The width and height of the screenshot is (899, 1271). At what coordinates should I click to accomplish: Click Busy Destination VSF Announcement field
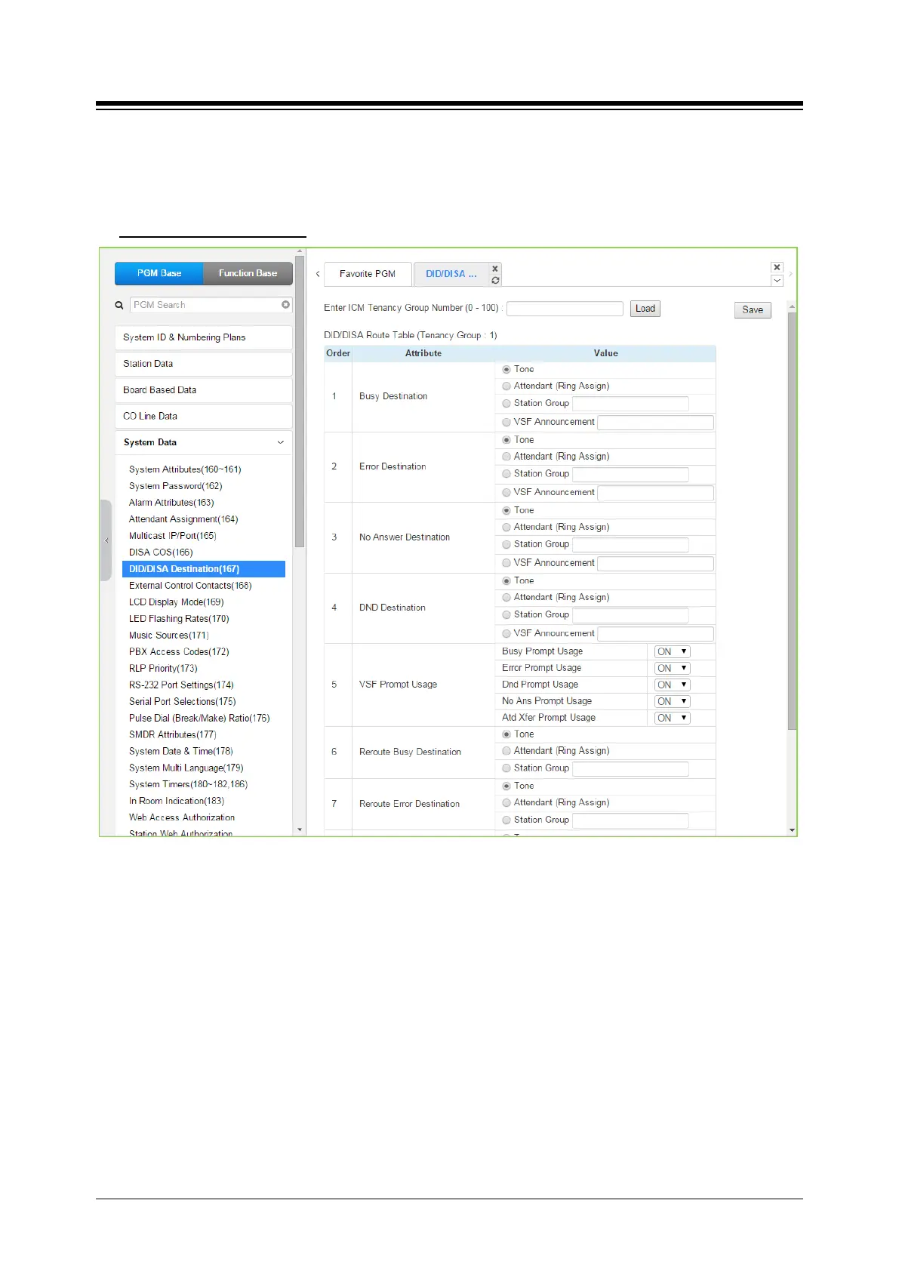[x=655, y=423]
